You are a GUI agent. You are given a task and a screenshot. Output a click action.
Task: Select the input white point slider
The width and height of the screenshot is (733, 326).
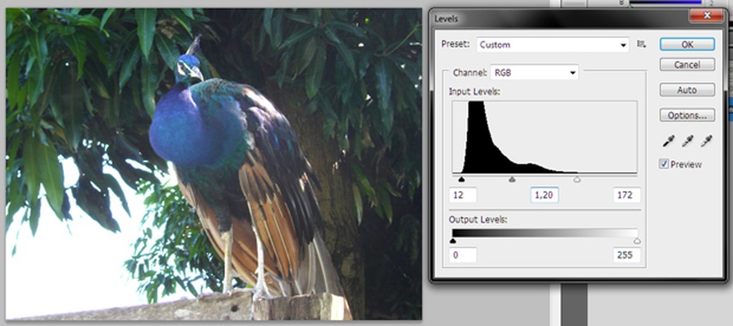point(577,179)
